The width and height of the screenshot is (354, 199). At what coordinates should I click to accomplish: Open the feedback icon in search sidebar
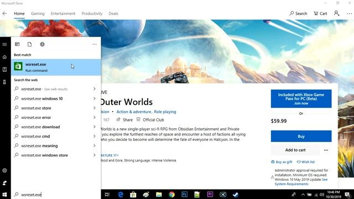4,183
